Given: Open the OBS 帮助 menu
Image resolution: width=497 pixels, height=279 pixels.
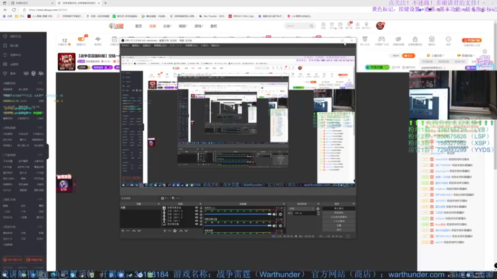Looking at the screenshot, I should 215,45.
